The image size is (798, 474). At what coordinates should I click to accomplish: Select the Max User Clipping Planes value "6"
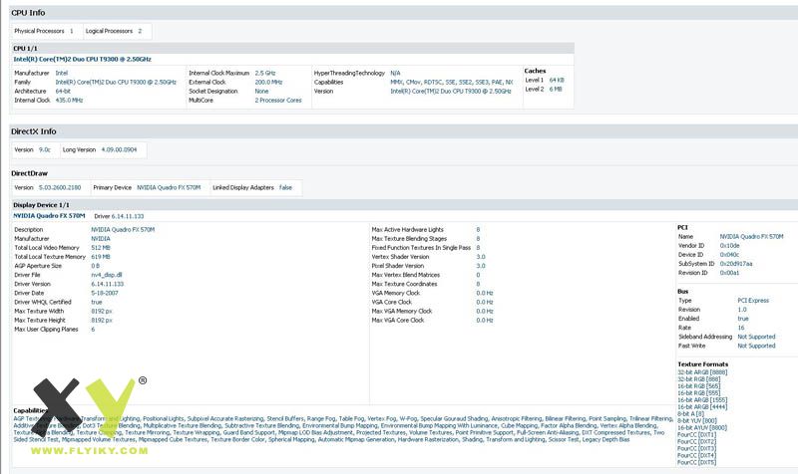pyautogui.click(x=93, y=330)
